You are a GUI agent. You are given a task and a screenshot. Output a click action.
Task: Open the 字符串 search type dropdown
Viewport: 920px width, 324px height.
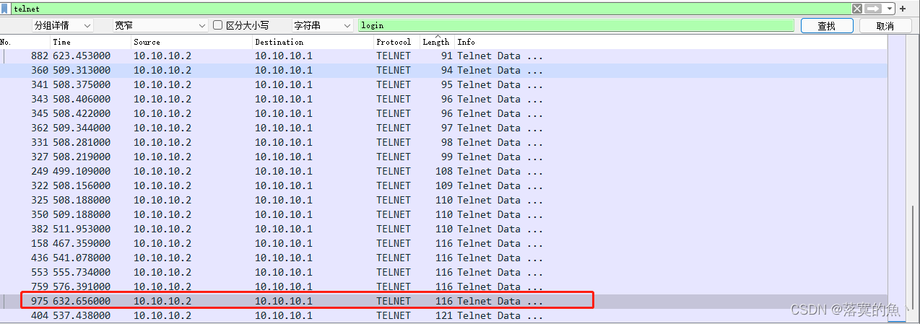tap(321, 25)
